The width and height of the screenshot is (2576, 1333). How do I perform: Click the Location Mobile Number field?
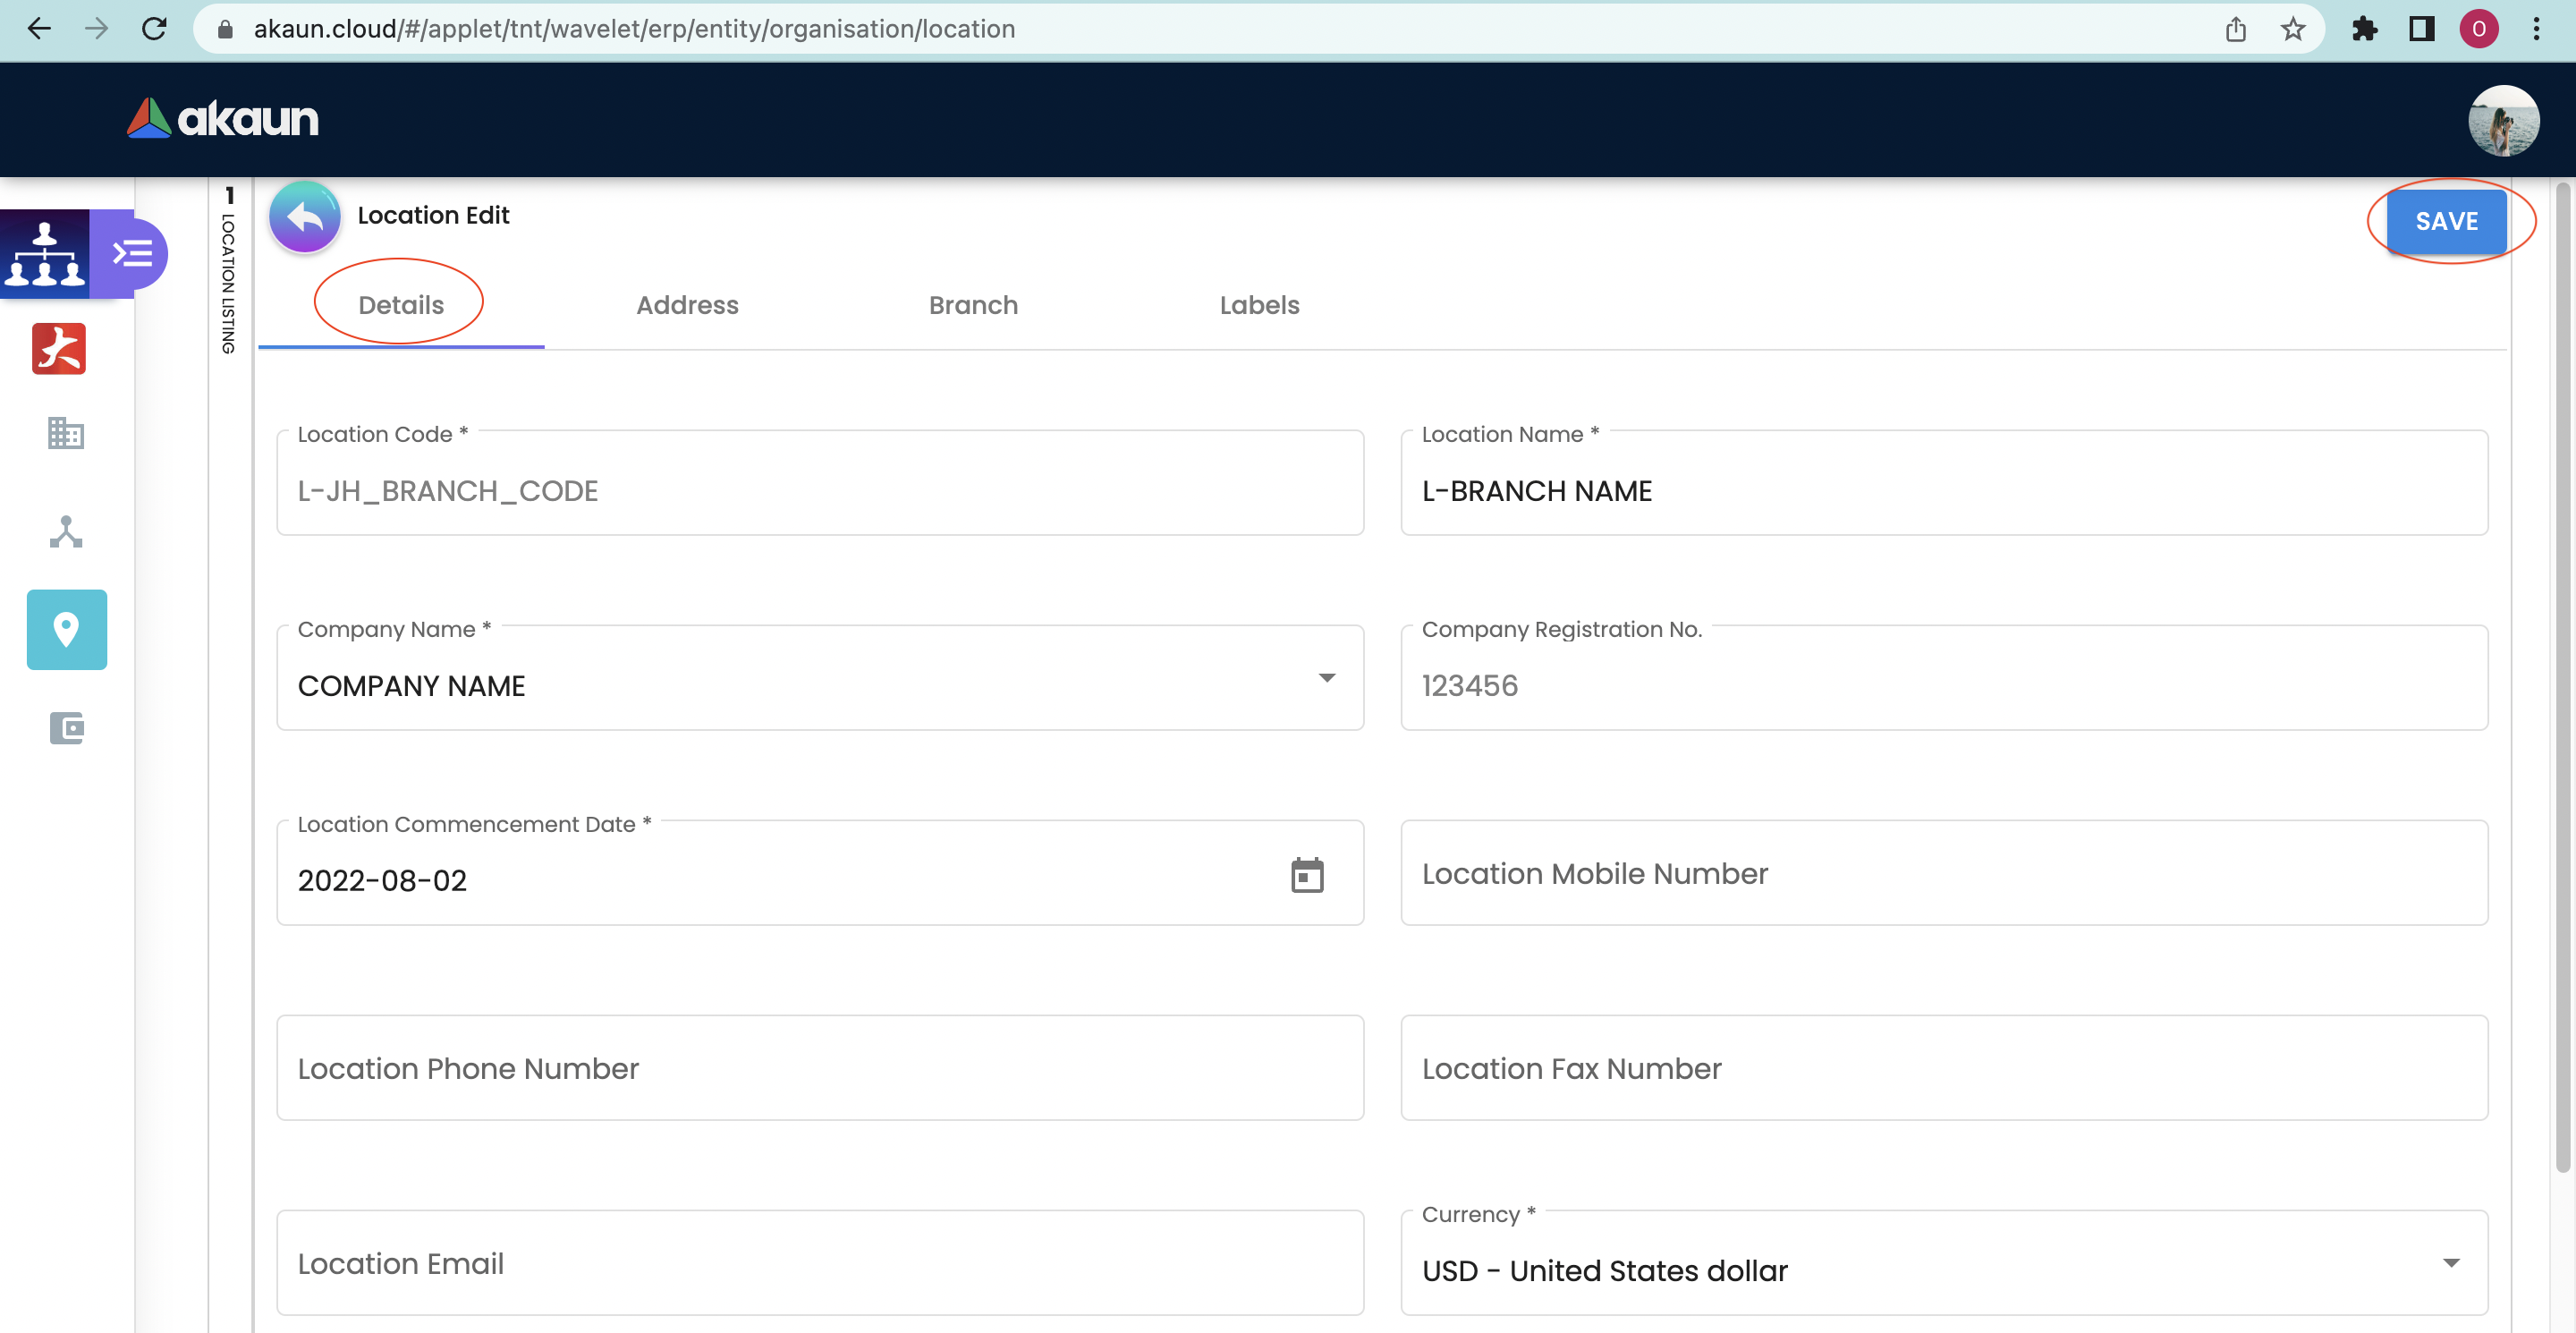(x=1943, y=873)
